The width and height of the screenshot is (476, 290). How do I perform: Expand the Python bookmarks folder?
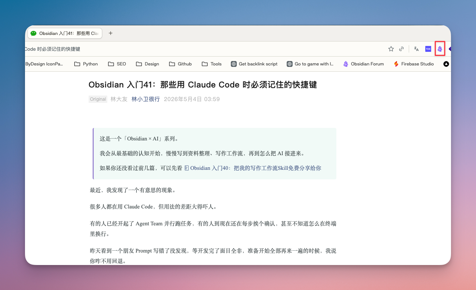coord(86,64)
